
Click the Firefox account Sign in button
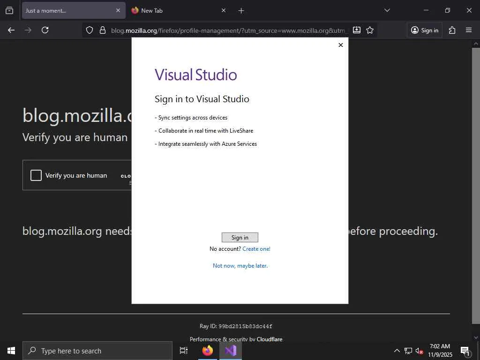(425, 30)
